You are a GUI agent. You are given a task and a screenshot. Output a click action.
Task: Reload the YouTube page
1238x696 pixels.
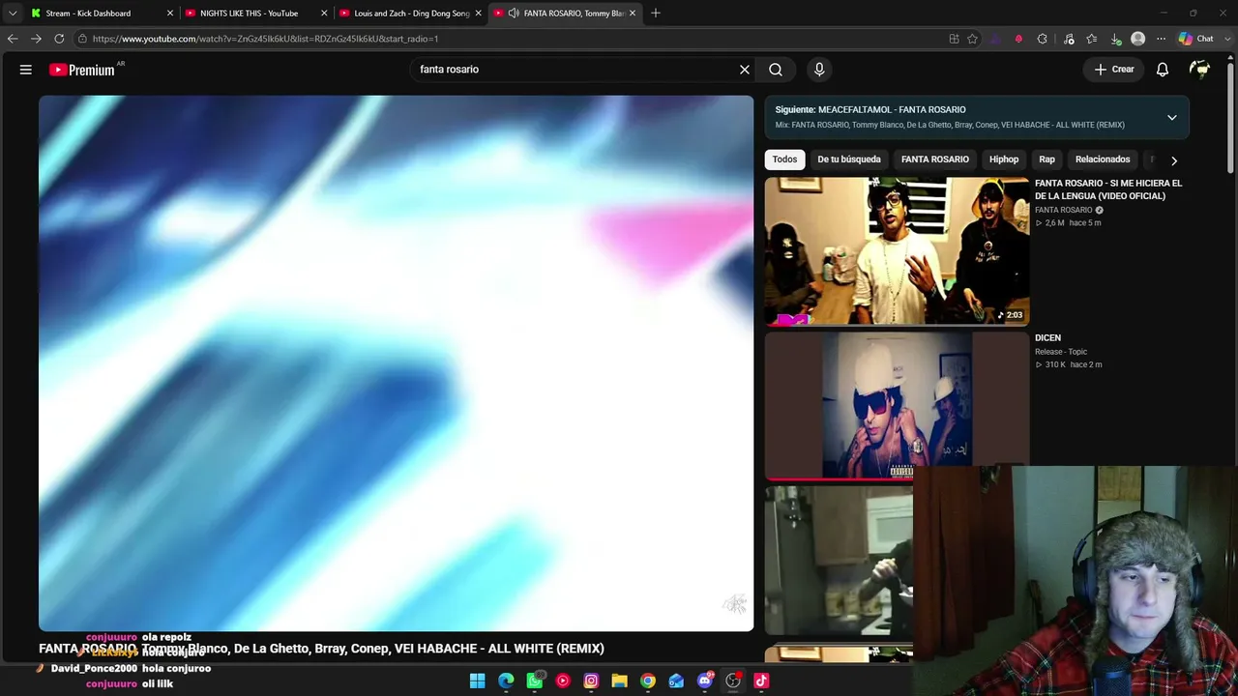(59, 39)
